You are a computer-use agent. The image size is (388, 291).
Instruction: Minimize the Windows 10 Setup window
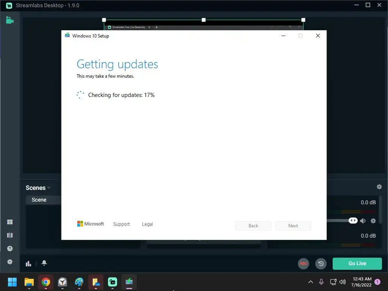283,36
